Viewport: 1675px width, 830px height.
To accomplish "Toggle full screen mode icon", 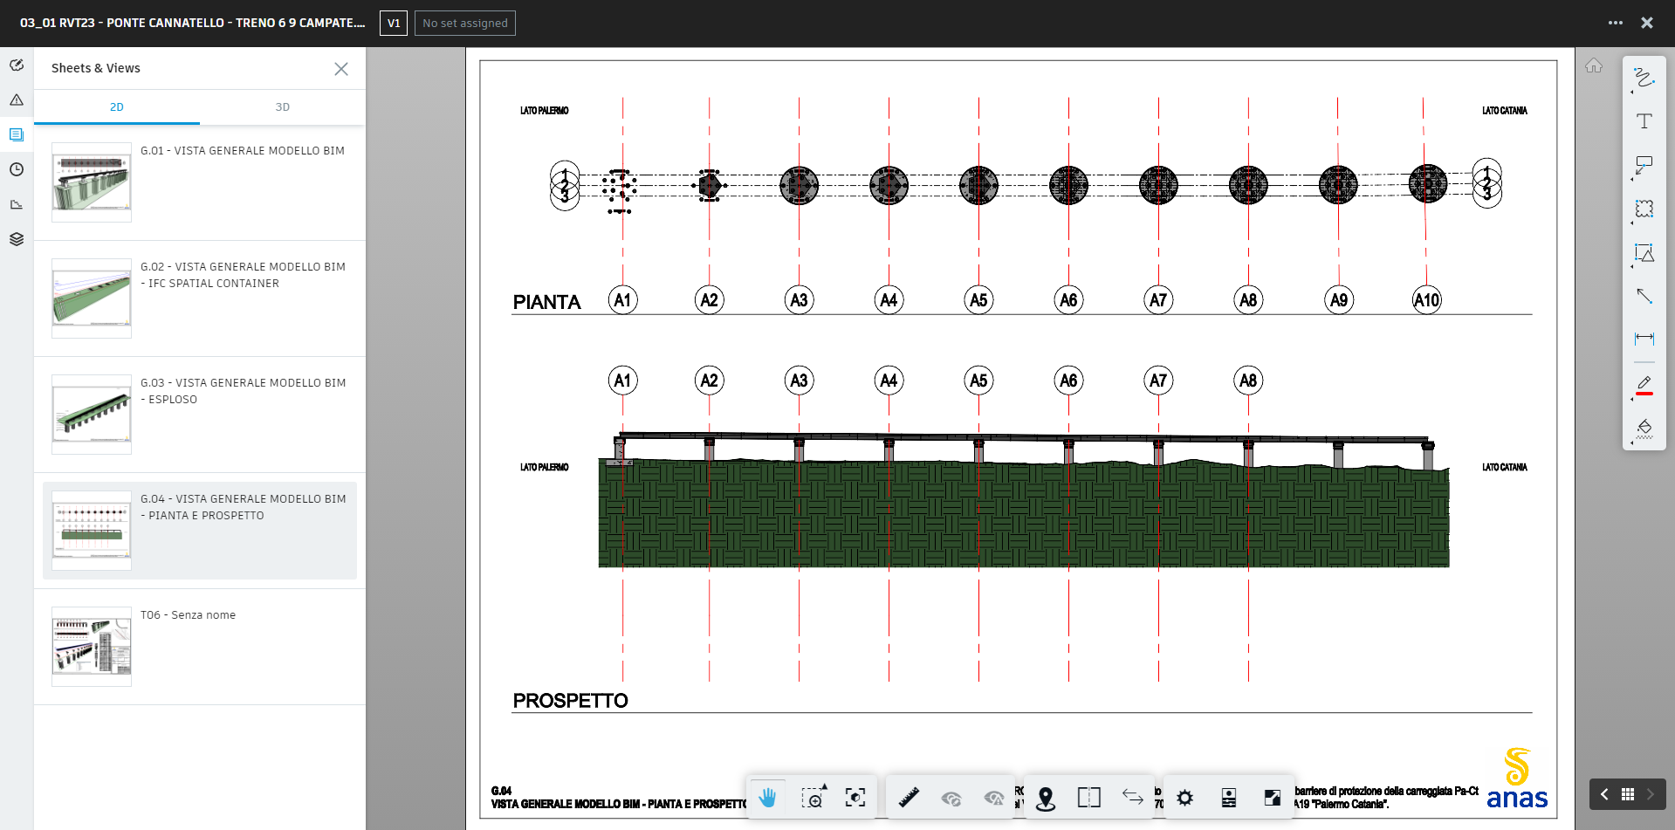I will point(1273,798).
